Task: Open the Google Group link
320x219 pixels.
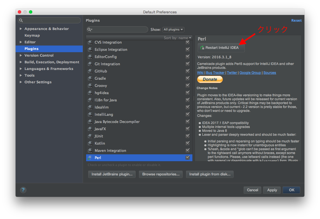Action: (250, 73)
